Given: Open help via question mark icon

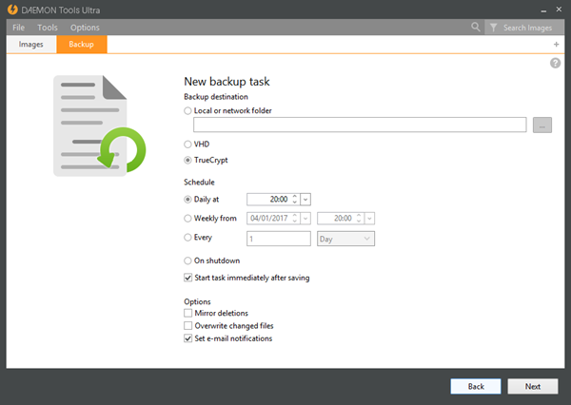Looking at the screenshot, I should pos(555,63).
